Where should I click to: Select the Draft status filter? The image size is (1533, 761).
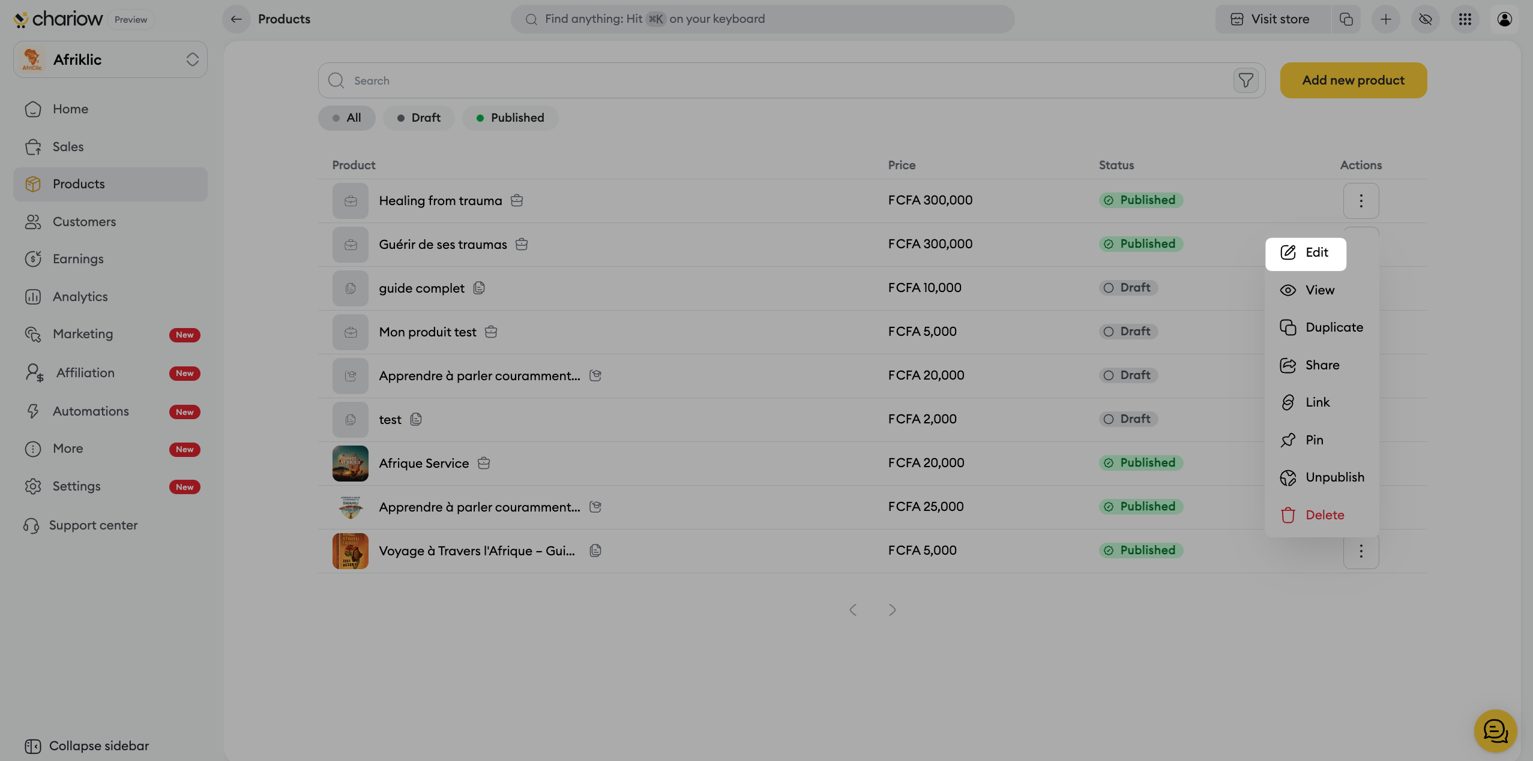(x=419, y=118)
